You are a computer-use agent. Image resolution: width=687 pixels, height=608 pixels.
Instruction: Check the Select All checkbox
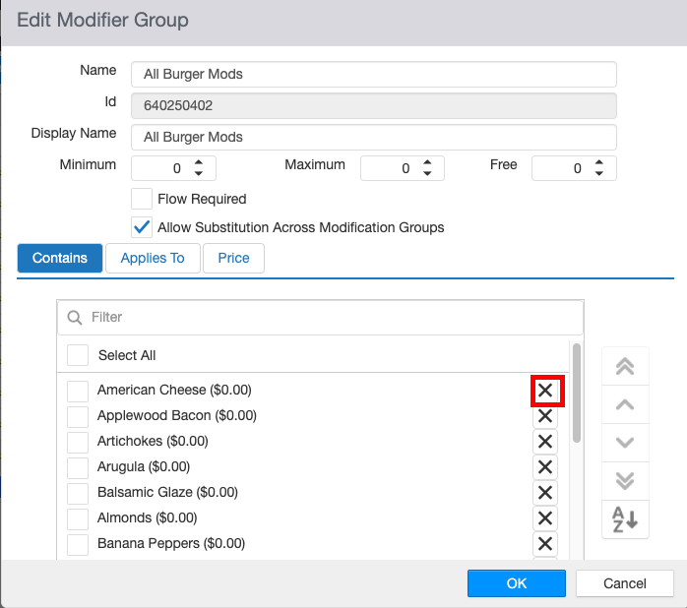[78, 355]
